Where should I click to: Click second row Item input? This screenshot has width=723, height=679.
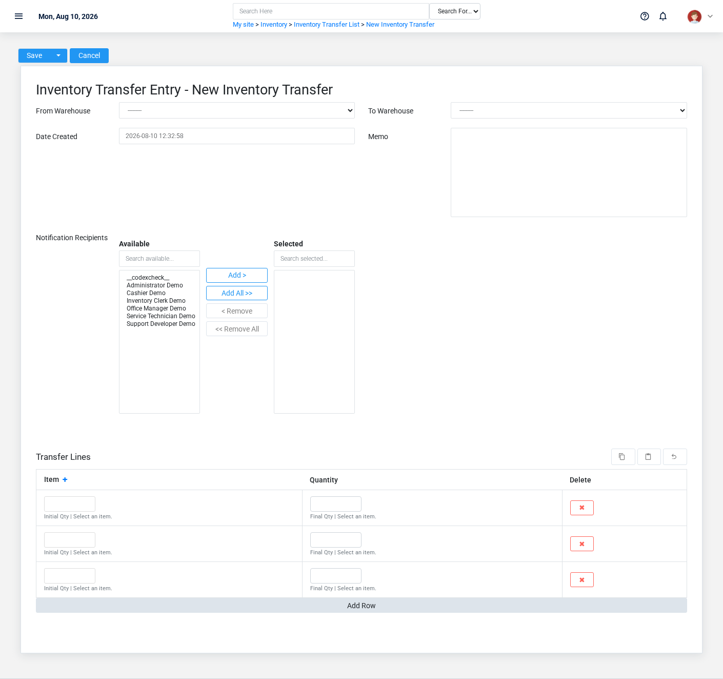[70, 540]
